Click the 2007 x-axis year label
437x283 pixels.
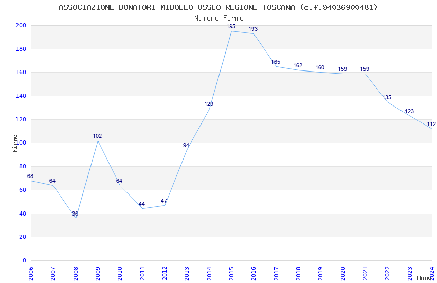(x=53, y=274)
